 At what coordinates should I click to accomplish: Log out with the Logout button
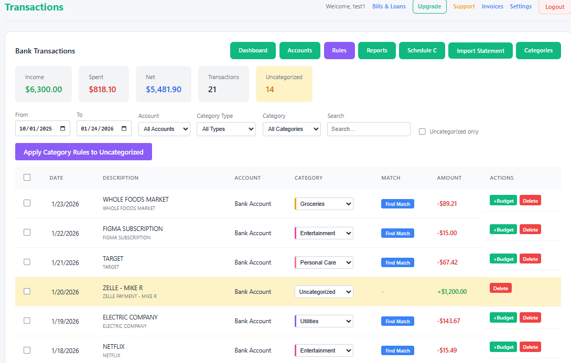coord(555,7)
